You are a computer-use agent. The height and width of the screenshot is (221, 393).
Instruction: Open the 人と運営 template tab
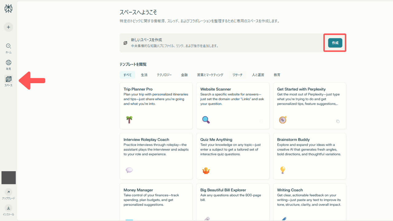point(258,75)
